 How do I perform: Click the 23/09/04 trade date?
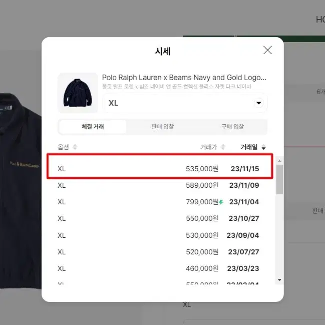(x=243, y=235)
